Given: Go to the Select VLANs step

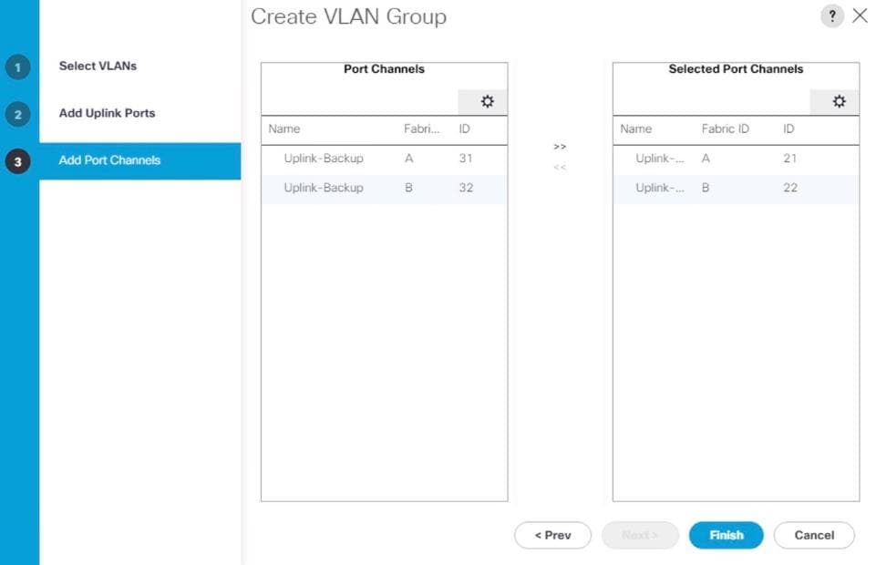Looking at the screenshot, I should pos(98,66).
